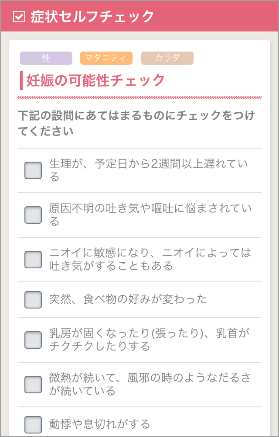
Task: Click the 突然、食べ物の好みが変わった label
Action: 128,299
